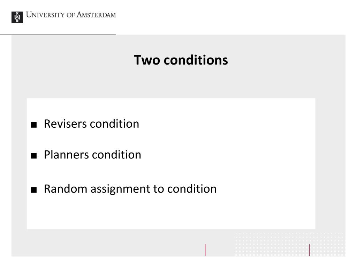Viewport: 357px width, 268px height.
Task: Click the 'University of Amsterdam' header text
Action: tap(71, 15)
